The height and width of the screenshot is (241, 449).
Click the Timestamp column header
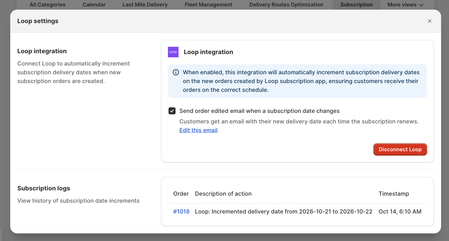click(x=394, y=194)
